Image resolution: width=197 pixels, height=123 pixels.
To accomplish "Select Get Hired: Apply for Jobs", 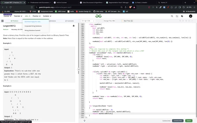I will pyautogui.click(x=32, y=22).
